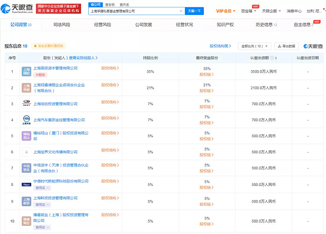Click the 天眼一下 search button
This screenshot has width=326, height=234.
[x=194, y=11]
